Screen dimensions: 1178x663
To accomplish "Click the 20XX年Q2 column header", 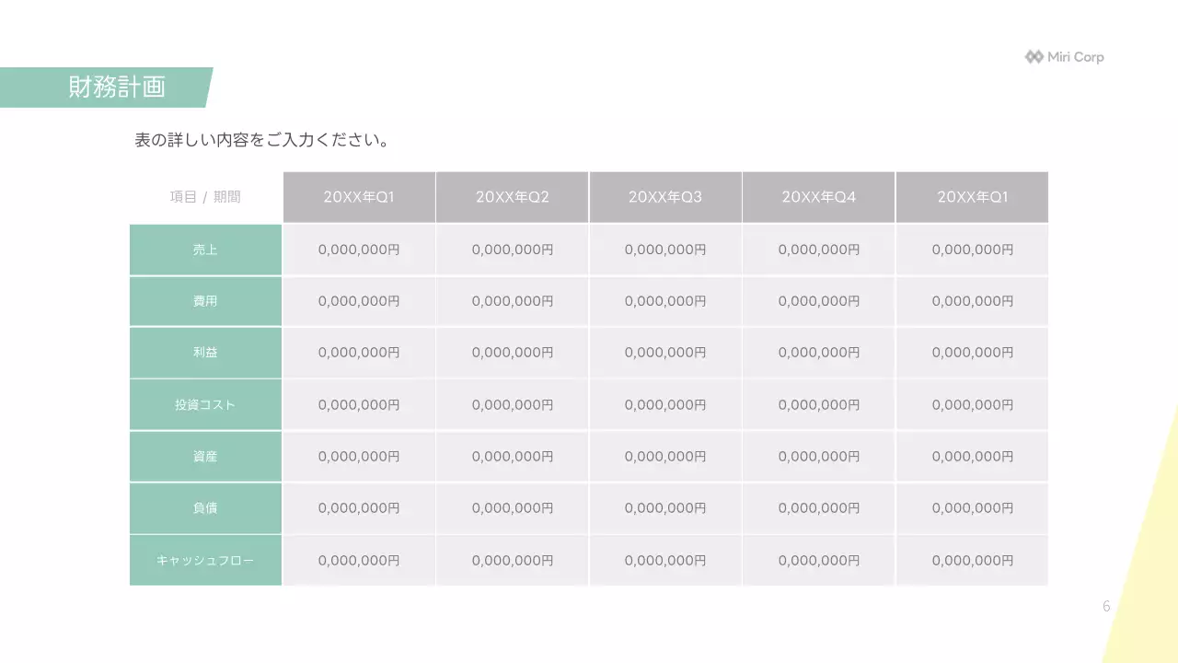I will coord(513,197).
